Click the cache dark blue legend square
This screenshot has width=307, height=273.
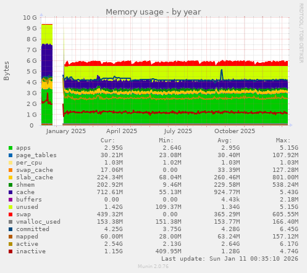coord(11,192)
